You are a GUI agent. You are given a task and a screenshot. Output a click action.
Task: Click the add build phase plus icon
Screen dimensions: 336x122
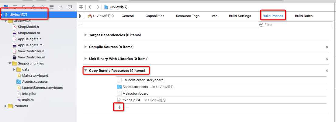tap(81, 25)
